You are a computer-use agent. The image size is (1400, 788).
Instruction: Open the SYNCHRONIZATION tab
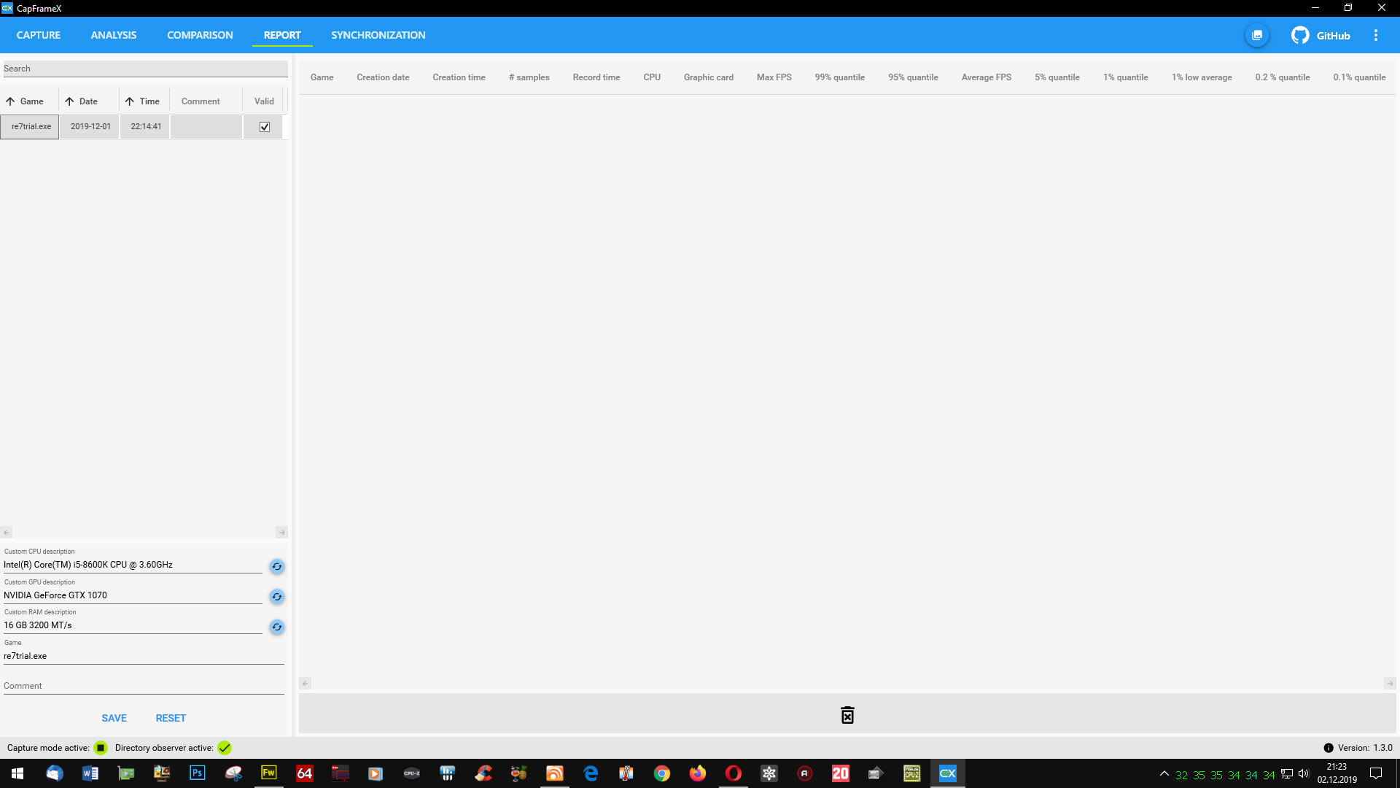pyautogui.click(x=378, y=35)
